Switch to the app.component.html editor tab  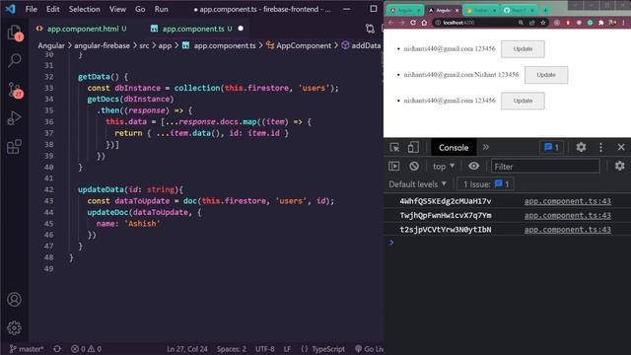[82, 29]
